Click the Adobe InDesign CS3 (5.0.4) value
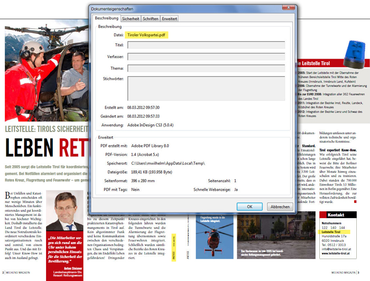Image resolution: width=370 pixels, height=281 pixels. pos(150,125)
